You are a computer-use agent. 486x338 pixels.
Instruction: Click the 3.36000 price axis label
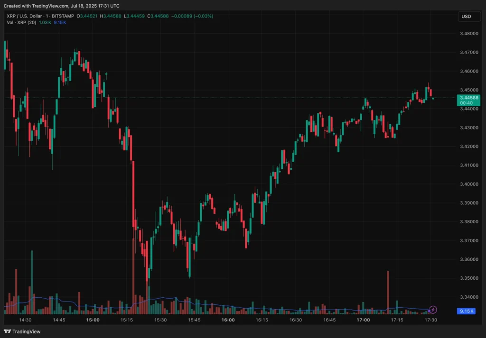[x=469, y=259]
